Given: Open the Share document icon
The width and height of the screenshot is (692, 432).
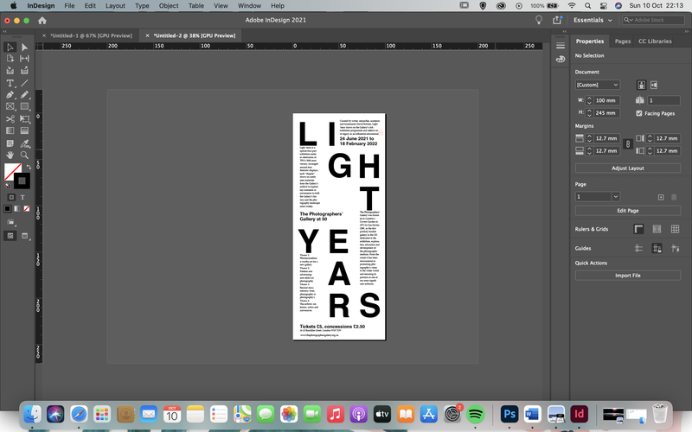Looking at the screenshot, I should pos(557,20).
